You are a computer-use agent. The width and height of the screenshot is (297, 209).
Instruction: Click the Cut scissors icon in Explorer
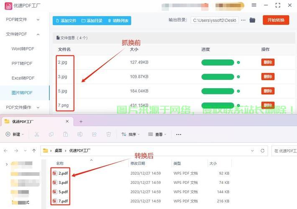(37, 135)
